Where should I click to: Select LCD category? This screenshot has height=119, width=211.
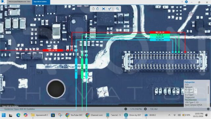coord(187,85)
